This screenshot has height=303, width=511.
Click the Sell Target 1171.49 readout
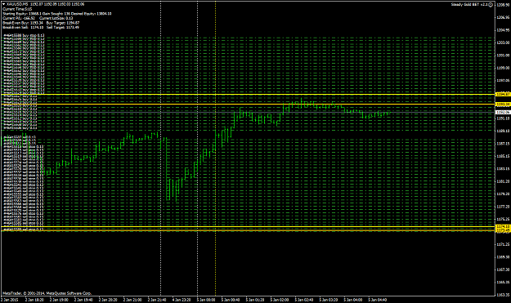click(63, 27)
